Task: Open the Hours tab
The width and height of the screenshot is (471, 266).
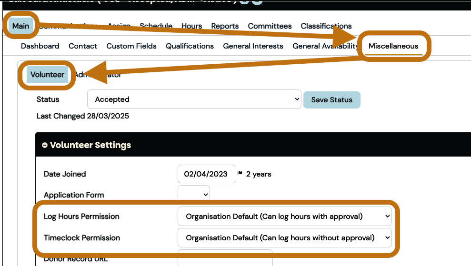Action: click(x=191, y=26)
